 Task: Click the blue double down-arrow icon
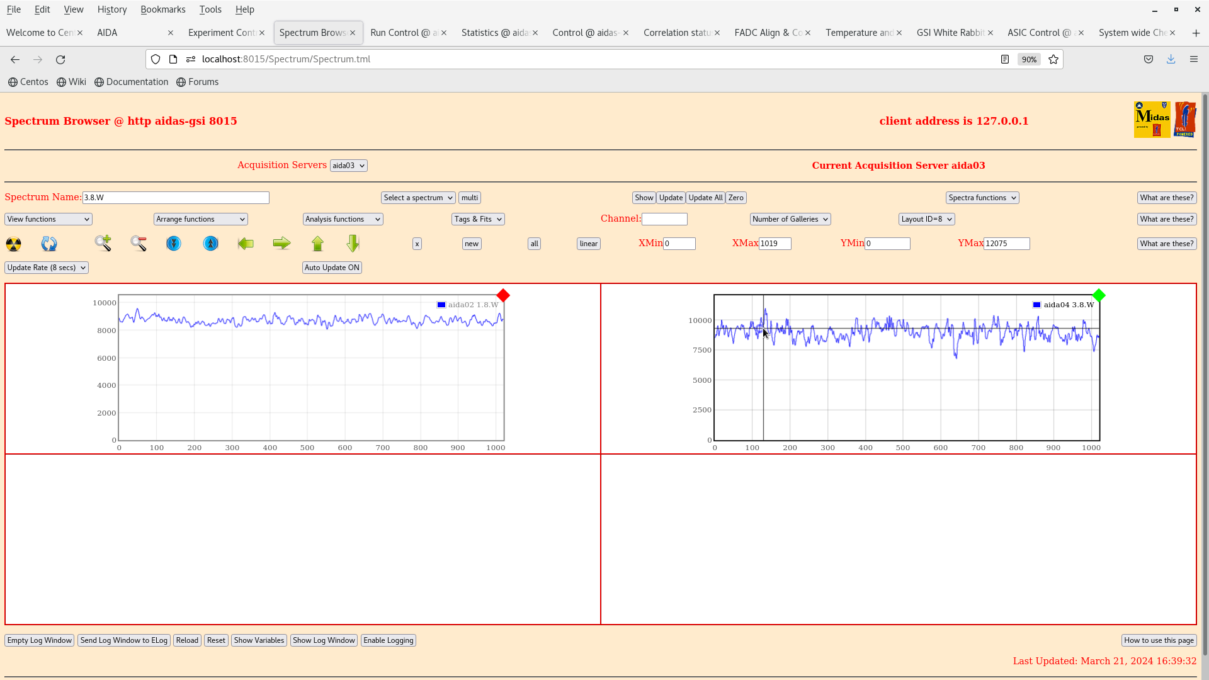point(174,244)
